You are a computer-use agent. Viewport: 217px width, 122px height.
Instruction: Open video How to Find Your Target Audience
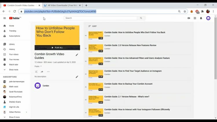tap(133, 71)
